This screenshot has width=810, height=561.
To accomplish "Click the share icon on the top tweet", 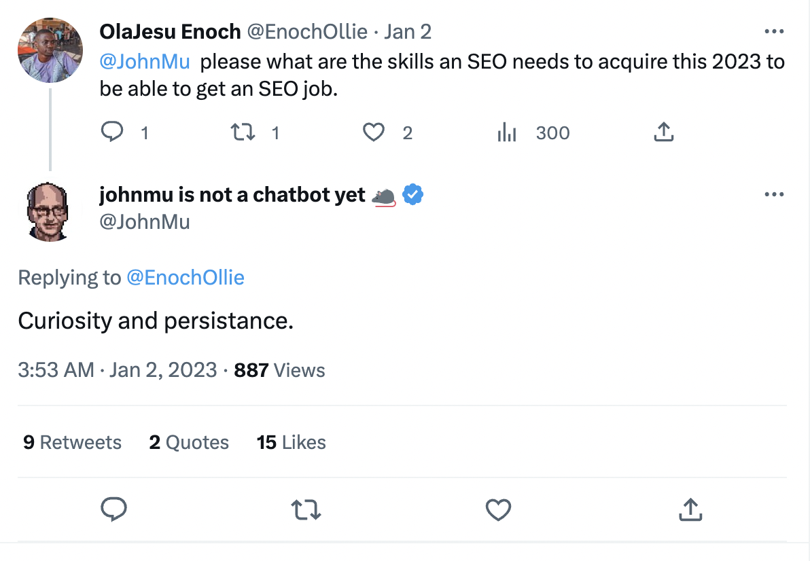I will [664, 132].
